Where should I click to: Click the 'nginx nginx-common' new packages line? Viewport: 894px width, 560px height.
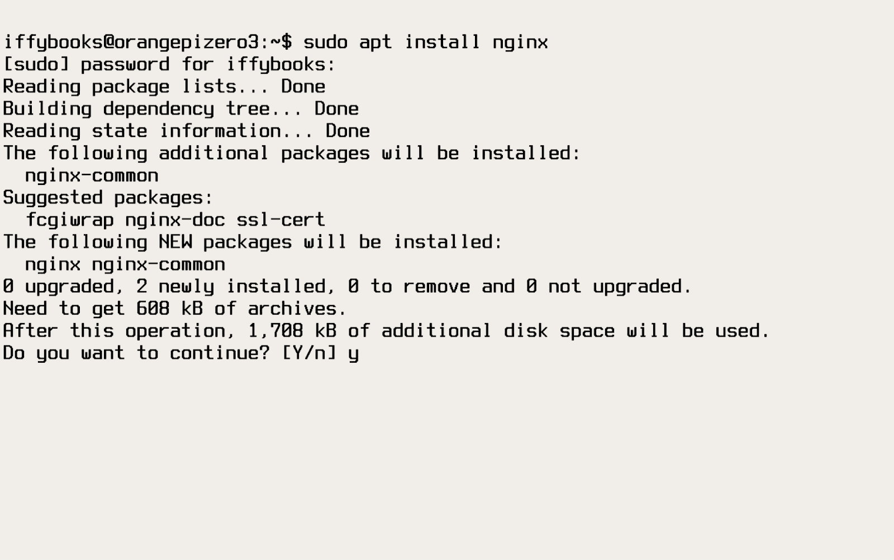click(125, 264)
